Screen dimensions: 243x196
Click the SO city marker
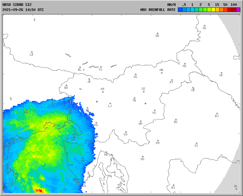click(204, 26)
